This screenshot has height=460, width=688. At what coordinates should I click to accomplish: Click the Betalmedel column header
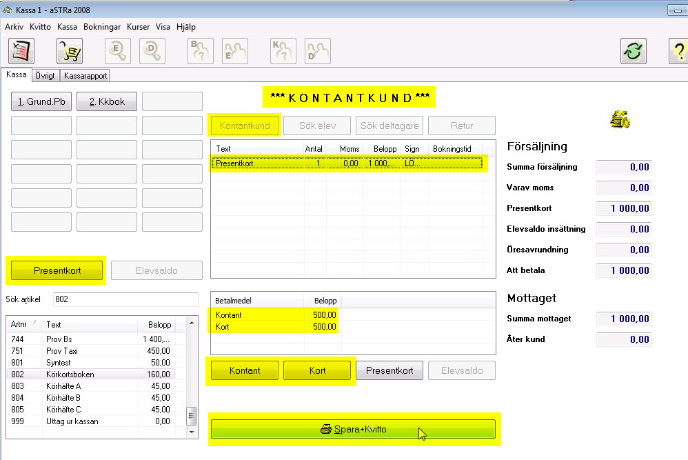pos(258,301)
